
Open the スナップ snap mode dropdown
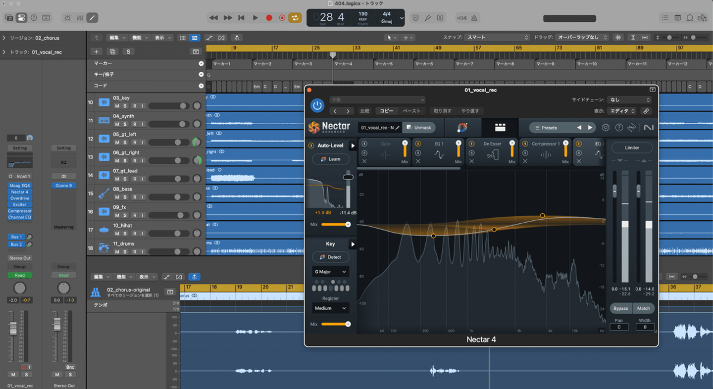coord(497,38)
